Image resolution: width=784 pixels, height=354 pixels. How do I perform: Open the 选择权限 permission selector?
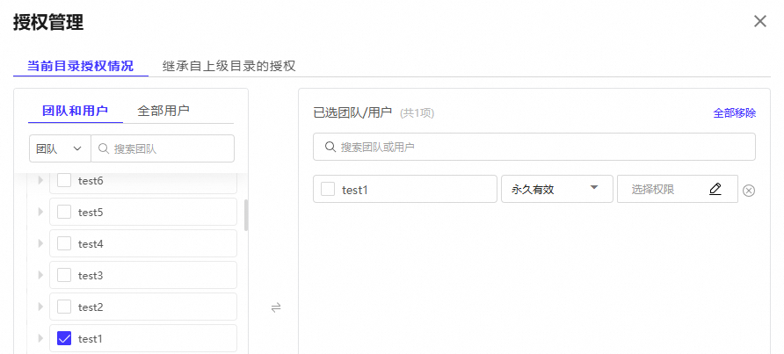[x=678, y=189]
